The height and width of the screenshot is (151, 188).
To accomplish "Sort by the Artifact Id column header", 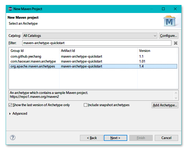I will (98, 51).
